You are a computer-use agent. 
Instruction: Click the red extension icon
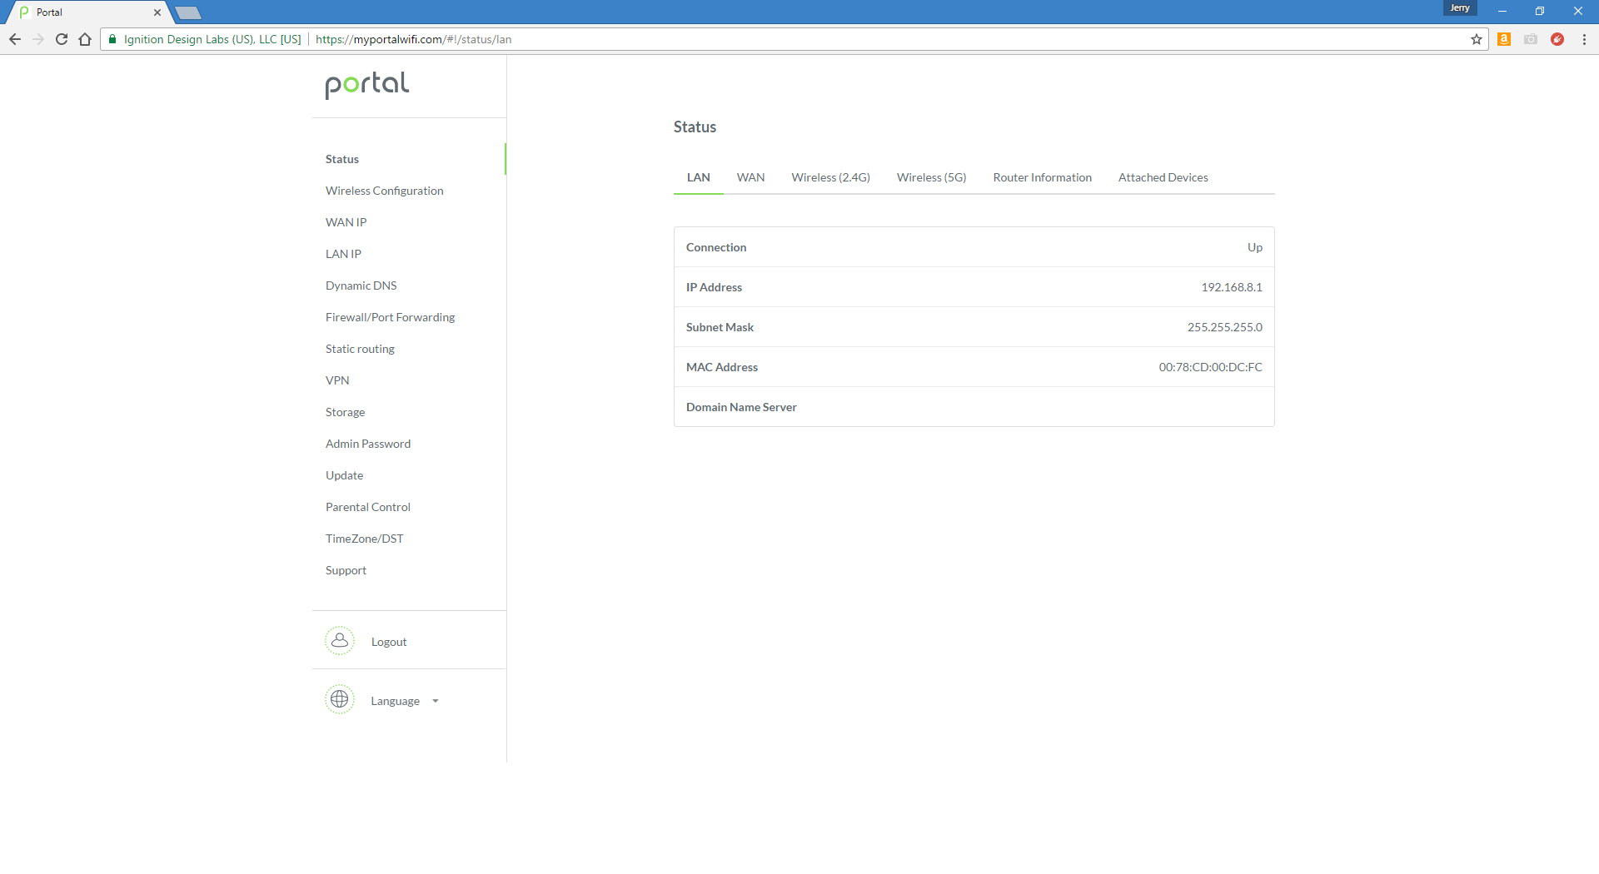pos(1557,39)
